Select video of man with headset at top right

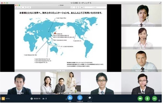coord(141,15)
